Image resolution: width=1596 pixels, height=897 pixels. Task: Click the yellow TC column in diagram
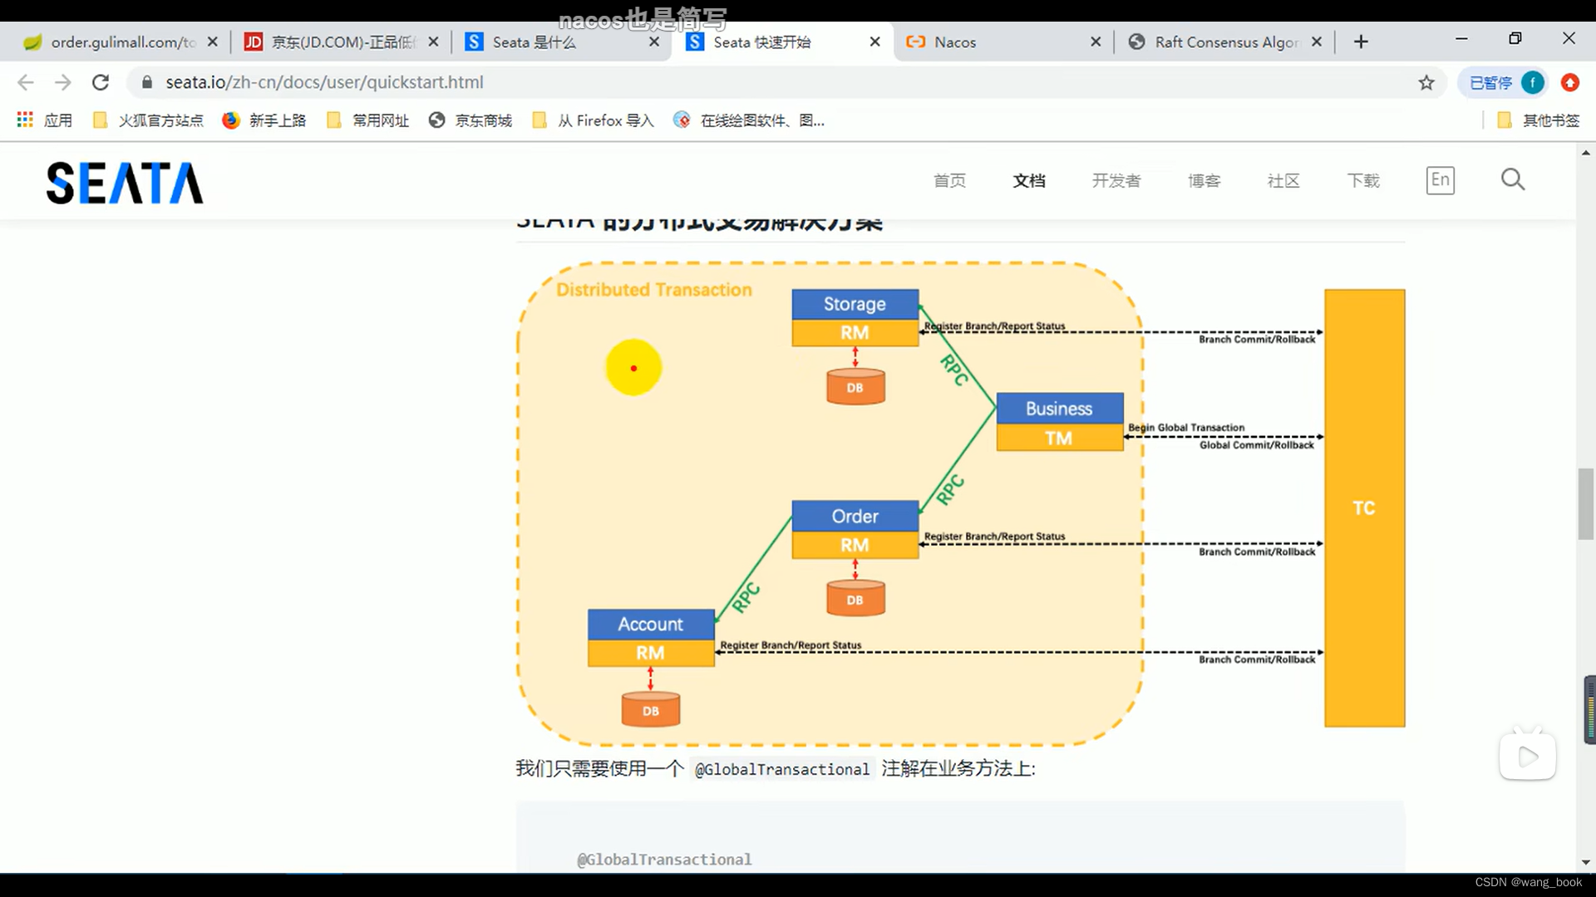coord(1364,508)
